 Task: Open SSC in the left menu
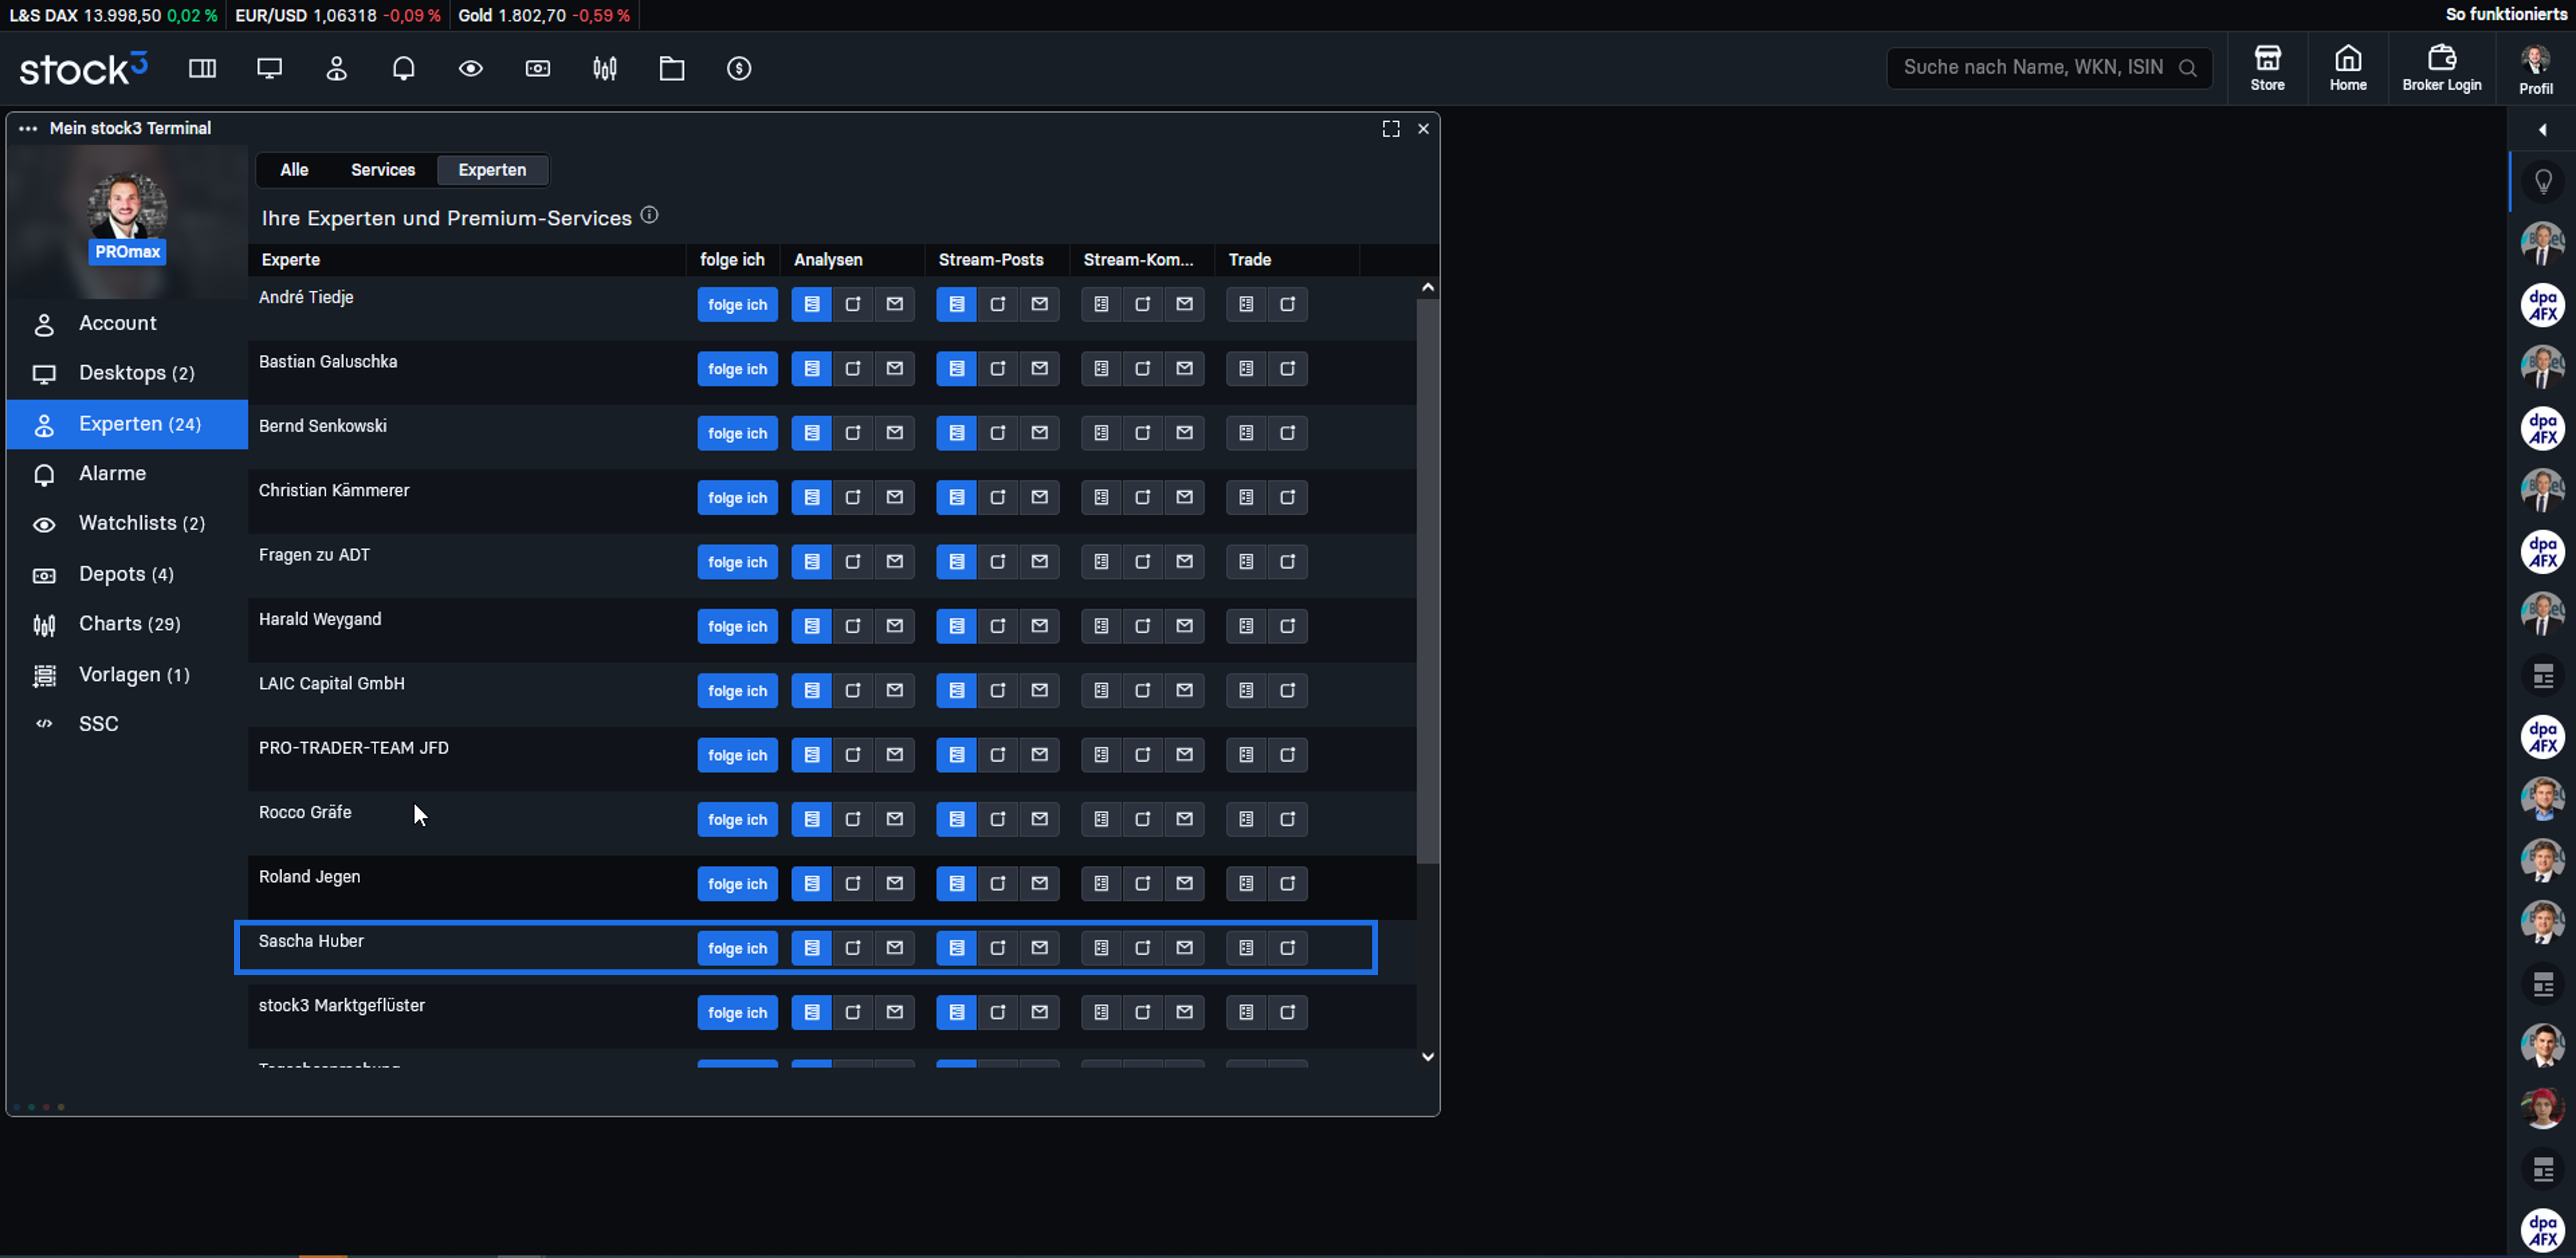(x=127, y=724)
